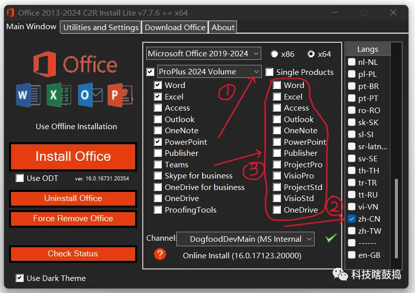Open the Channel DogfoodDevMain dropdown
This screenshot has height=293, width=415.
pos(245,239)
